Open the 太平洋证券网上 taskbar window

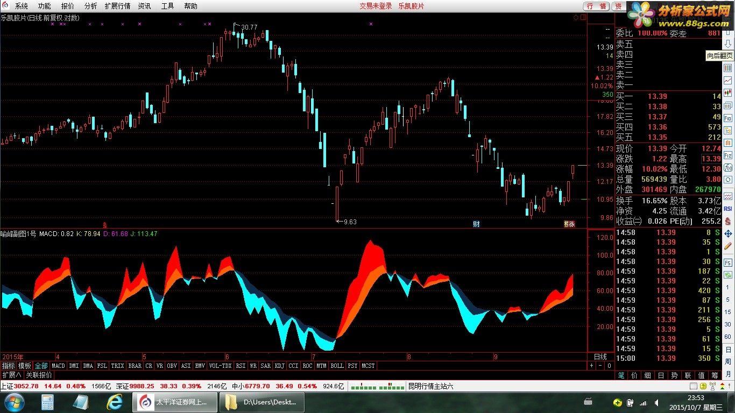point(175,402)
